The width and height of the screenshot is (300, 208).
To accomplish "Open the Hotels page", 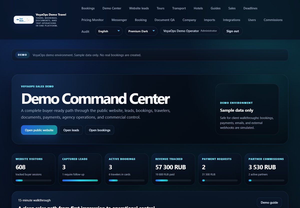I will tap(198, 8).
